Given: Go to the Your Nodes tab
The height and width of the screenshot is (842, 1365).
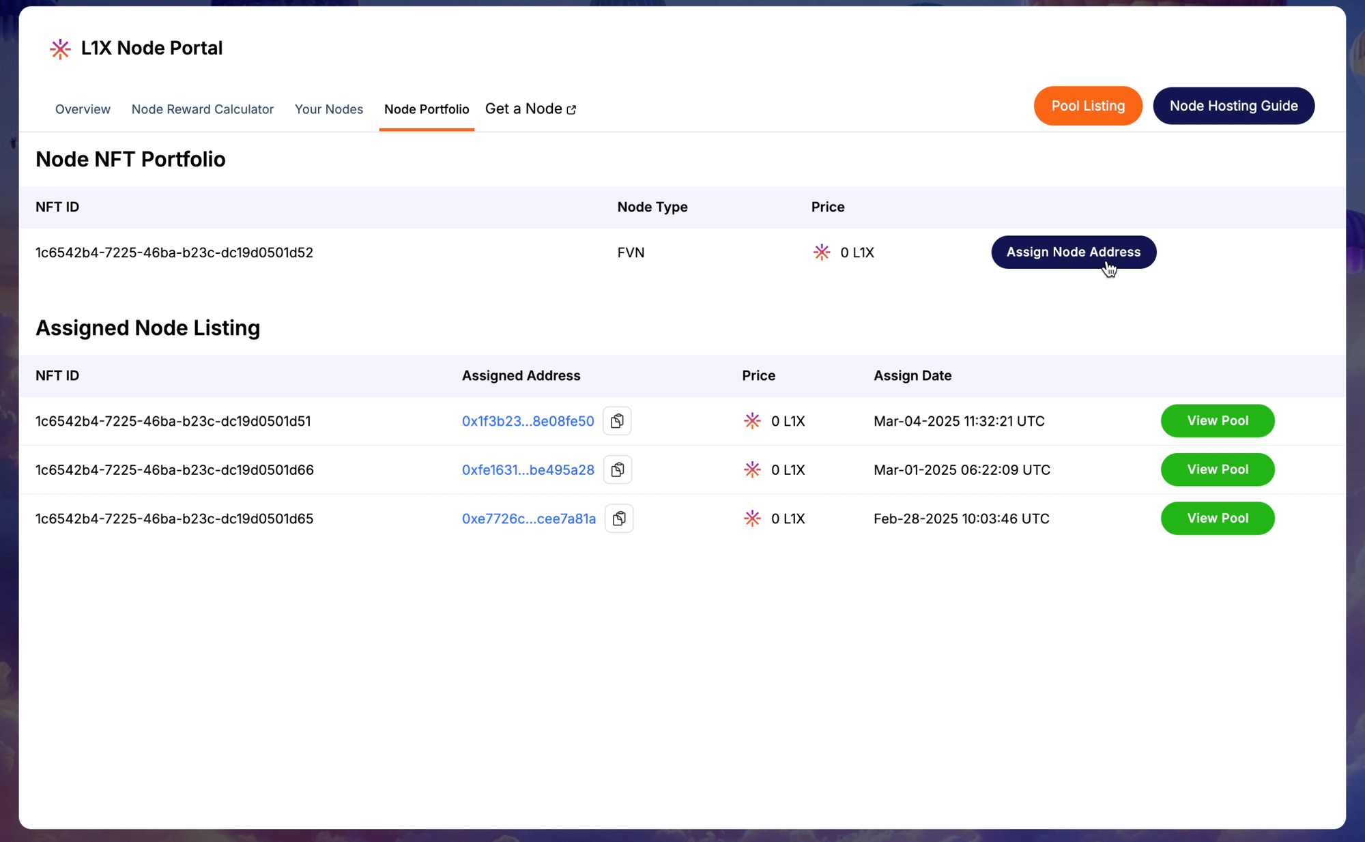Looking at the screenshot, I should 329,109.
